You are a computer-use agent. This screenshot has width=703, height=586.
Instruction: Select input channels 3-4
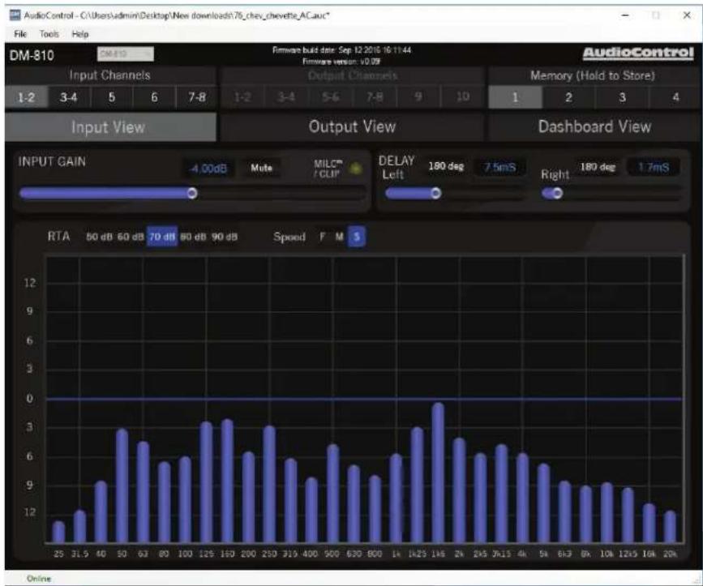pyautogui.click(x=69, y=97)
